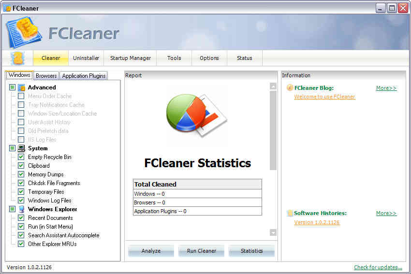Image resolution: width=411 pixels, height=274 pixels.
Task: Click the report scrollbar down arrow
Action: [273, 232]
